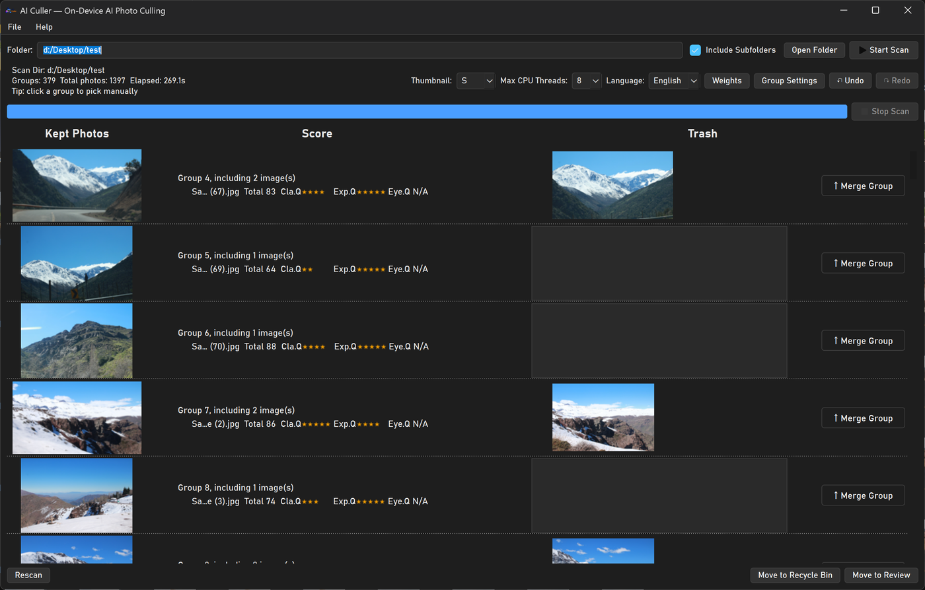Select the Group 7 trash photo thumbnail
This screenshot has width=925, height=590.
pos(603,418)
